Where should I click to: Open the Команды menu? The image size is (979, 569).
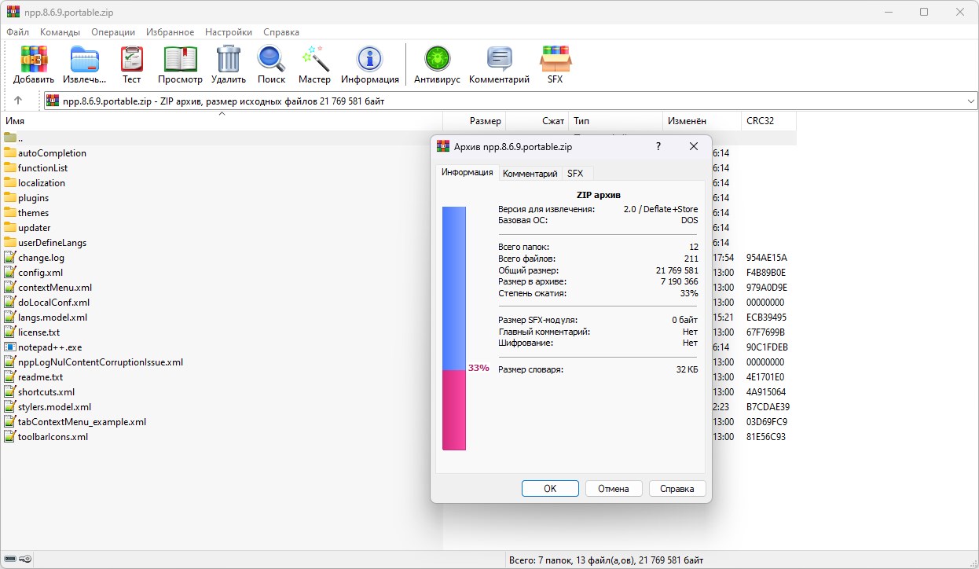click(x=60, y=32)
